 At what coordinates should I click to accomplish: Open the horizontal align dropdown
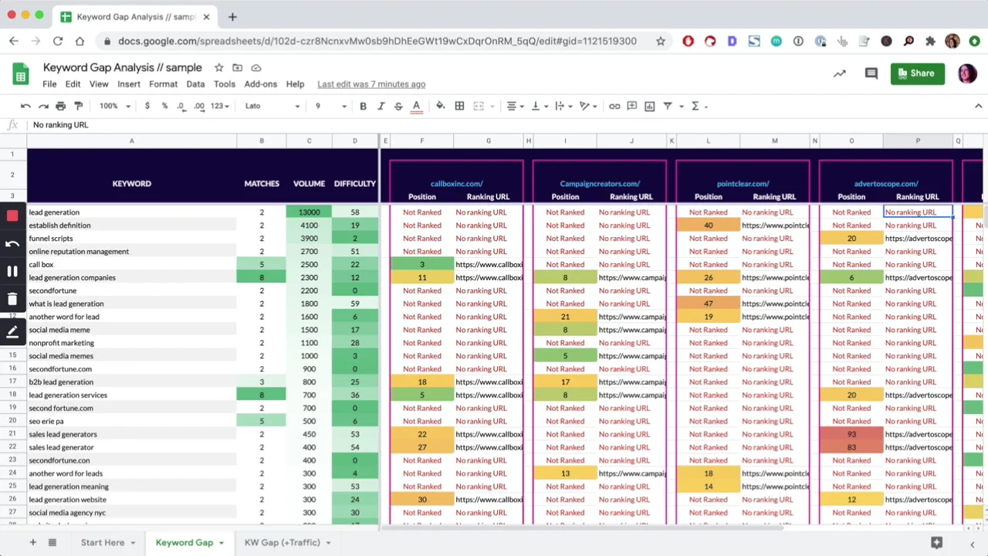tap(515, 106)
